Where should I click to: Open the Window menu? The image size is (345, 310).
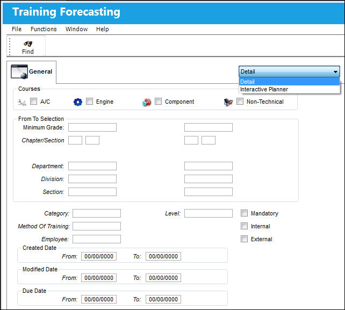[x=76, y=29]
